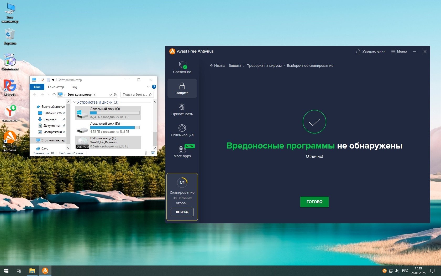Open the Вид ribbon tab in Explorer
Image resolution: width=441 pixels, height=276 pixels.
[x=74, y=87]
